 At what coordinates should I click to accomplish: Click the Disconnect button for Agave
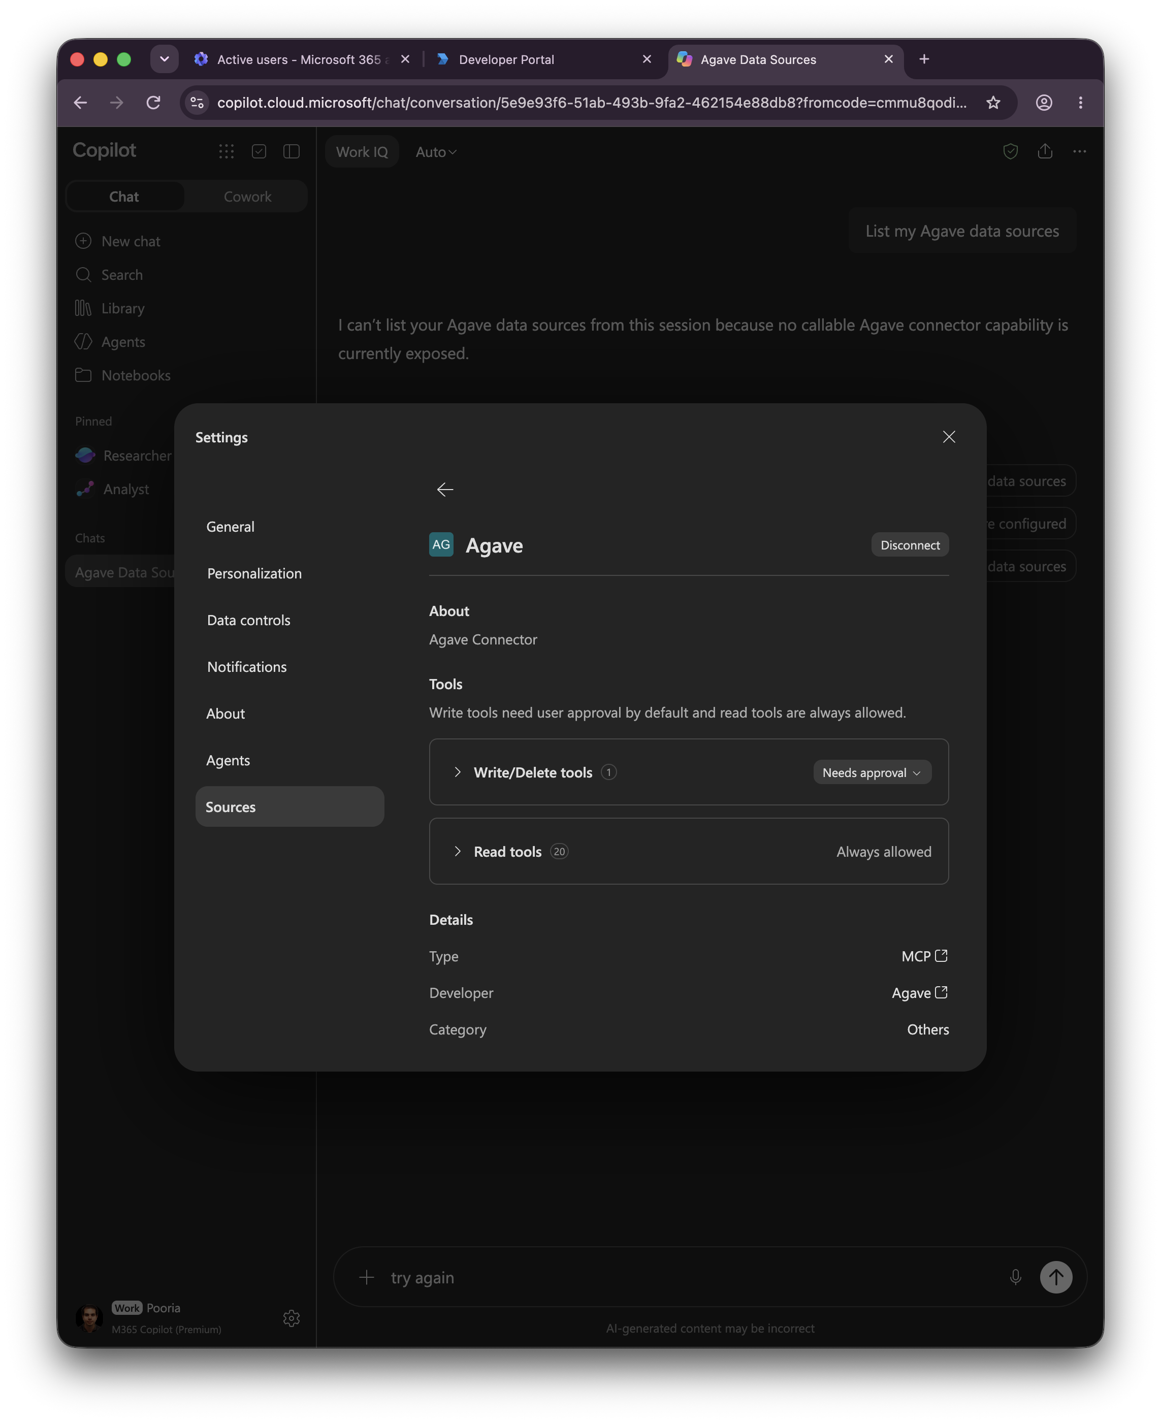coord(910,545)
